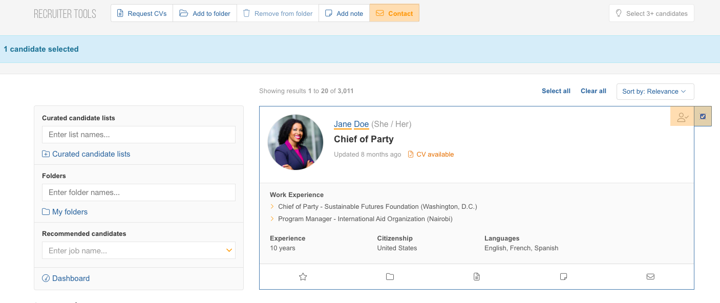
Task: Click the folder icon on Jane Doe's card
Action: click(390, 277)
